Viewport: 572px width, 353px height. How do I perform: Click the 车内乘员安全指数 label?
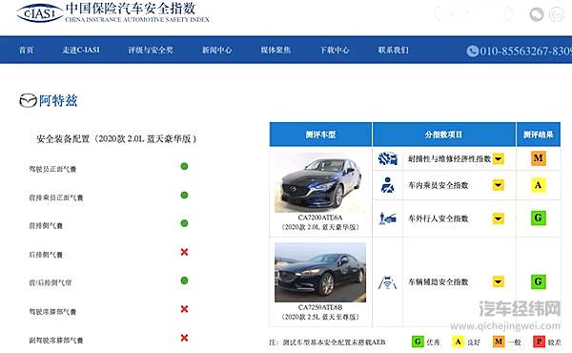coord(439,185)
